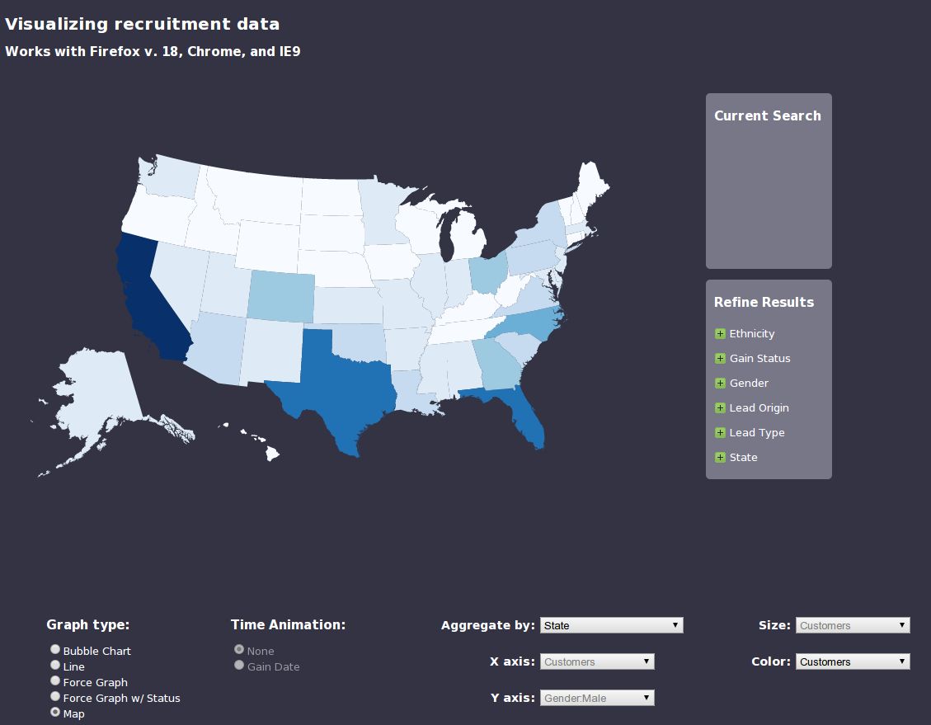931x725 pixels.
Task: Open the Size dropdown
Action: tap(853, 625)
